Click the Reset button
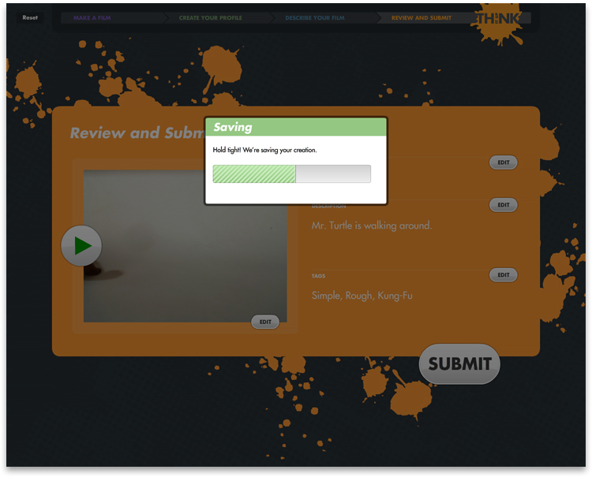 (x=30, y=17)
